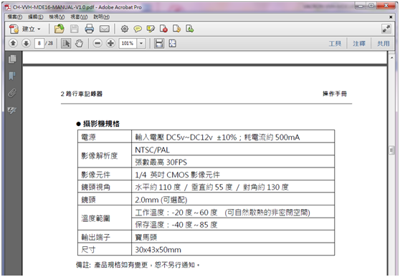Expand the Create dropdown arrow
Image resolution: width=400 pixels, height=277 pixels.
click(x=39, y=29)
